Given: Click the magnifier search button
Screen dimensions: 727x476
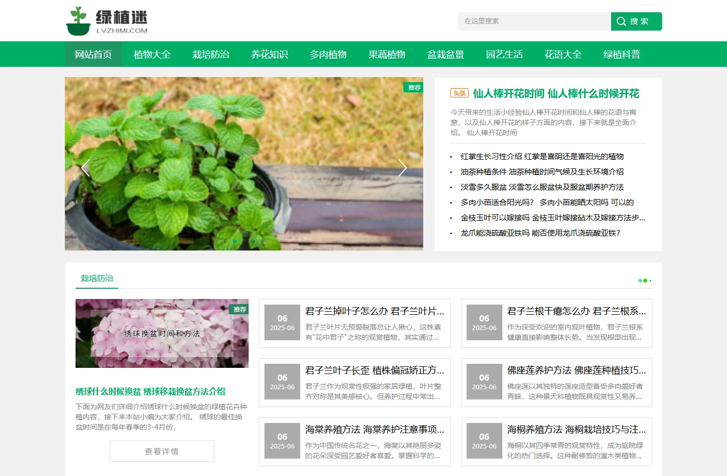Looking at the screenshot, I should pyautogui.click(x=636, y=21).
